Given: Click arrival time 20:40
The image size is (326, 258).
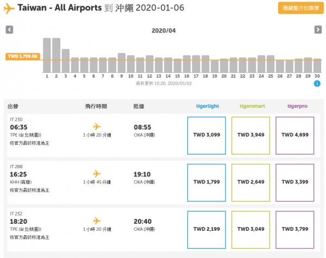Looking at the screenshot, I should pyautogui.click(x=142, y=221).
